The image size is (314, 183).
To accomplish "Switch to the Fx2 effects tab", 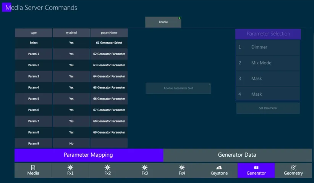I will [x=108, y=170].
